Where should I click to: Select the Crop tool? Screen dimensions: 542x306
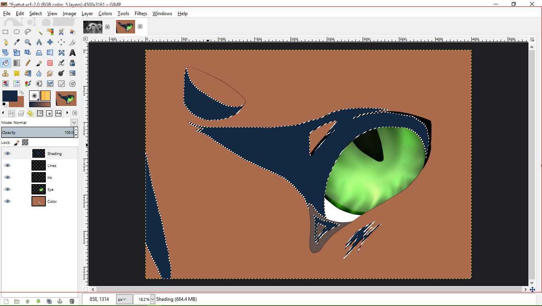73,42
